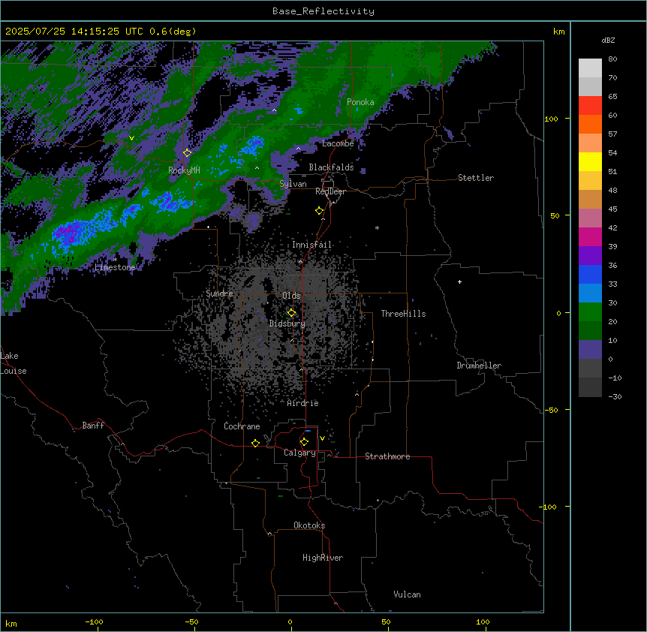
Task: Click the Vulcan city label
Action: click(x=408, y=594)
